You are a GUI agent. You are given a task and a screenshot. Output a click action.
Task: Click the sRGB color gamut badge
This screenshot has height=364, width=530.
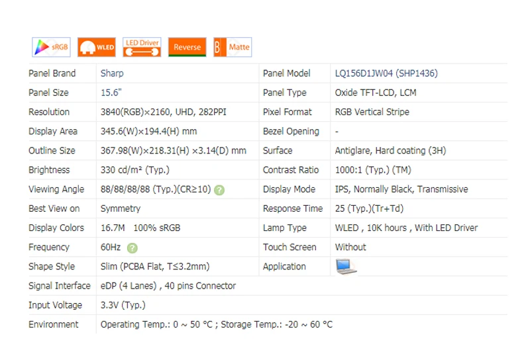[52, 47]
